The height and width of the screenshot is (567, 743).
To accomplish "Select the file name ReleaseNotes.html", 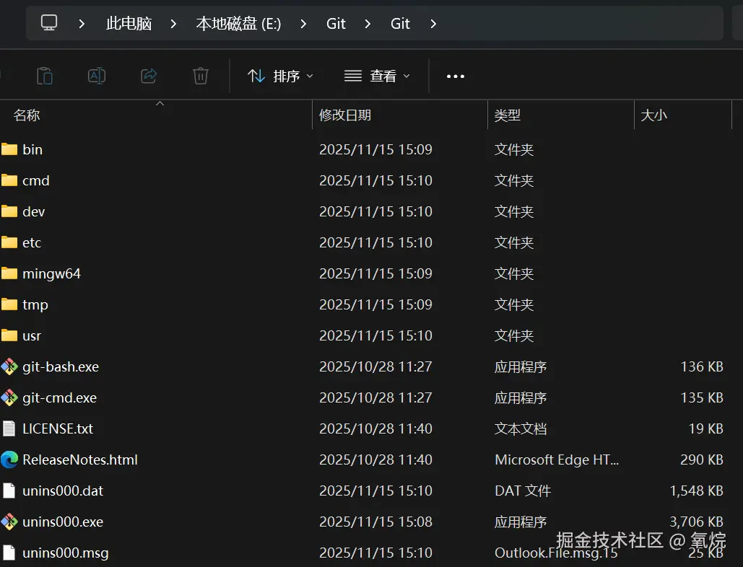I will pos(80,460).
